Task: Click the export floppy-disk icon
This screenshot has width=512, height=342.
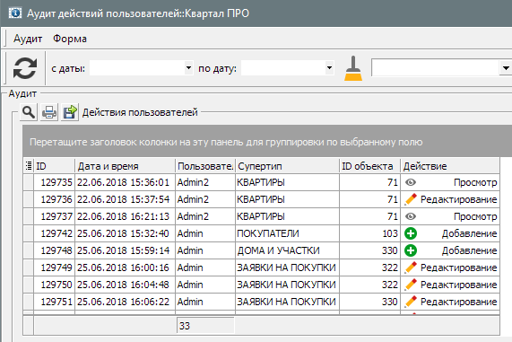Action: tap(70, 112)
